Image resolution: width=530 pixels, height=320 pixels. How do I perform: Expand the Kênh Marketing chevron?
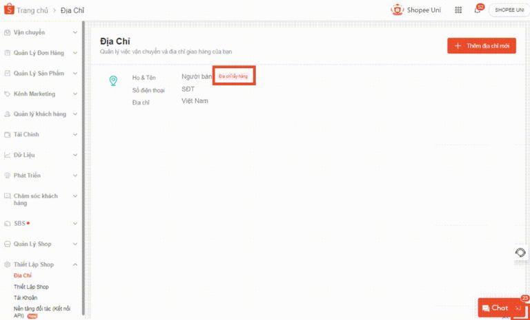point(75,94)
